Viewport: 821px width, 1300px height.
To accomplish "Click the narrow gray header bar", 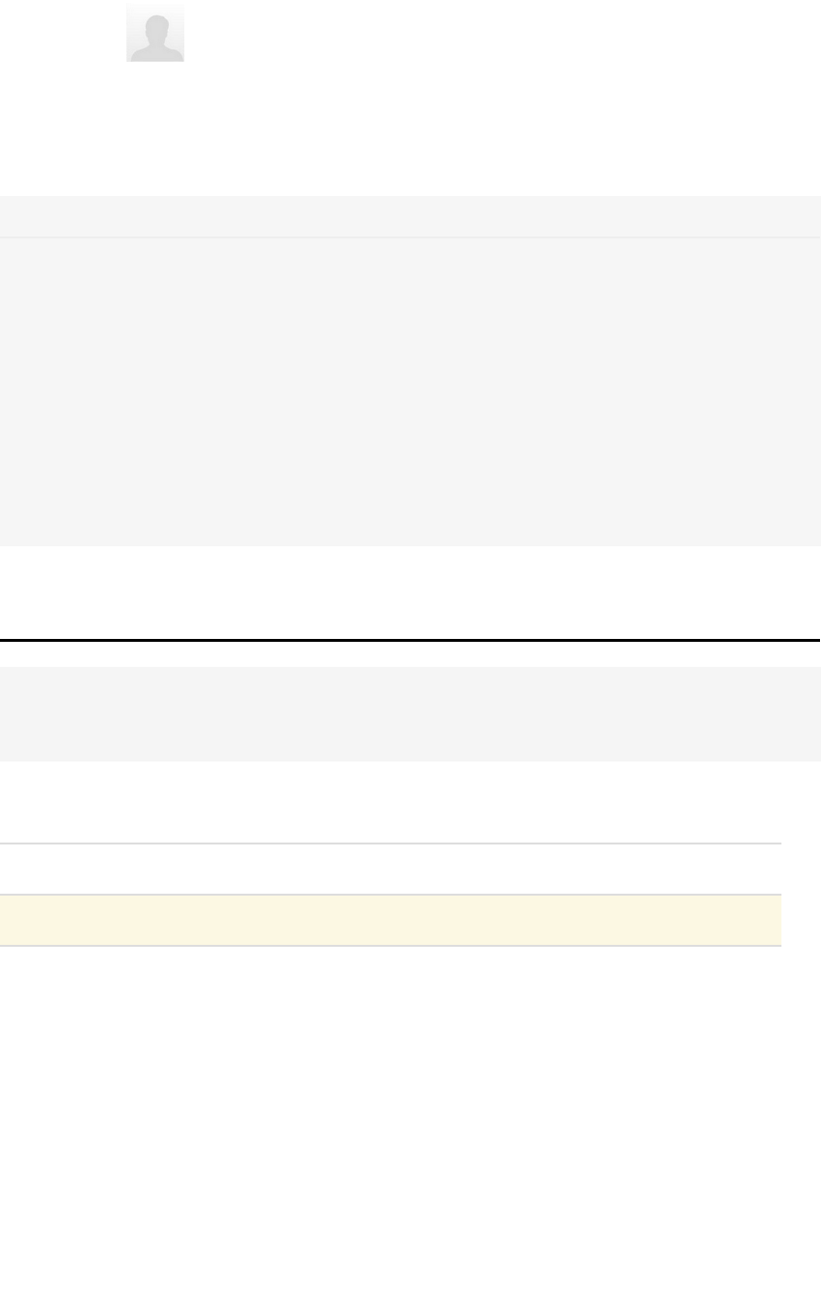I will (410, 216).
